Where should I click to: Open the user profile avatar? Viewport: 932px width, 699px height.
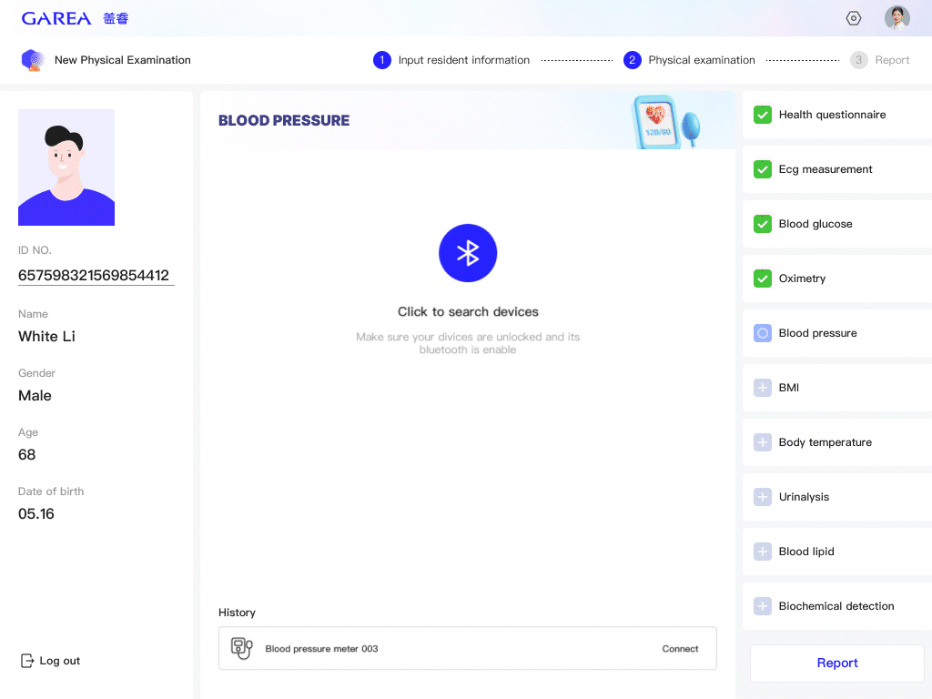tap(897, 18)
